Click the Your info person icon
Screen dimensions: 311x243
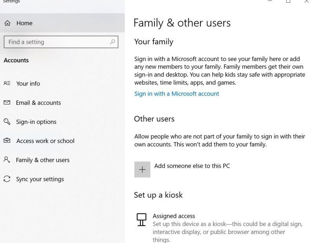[x=7, y=83]
